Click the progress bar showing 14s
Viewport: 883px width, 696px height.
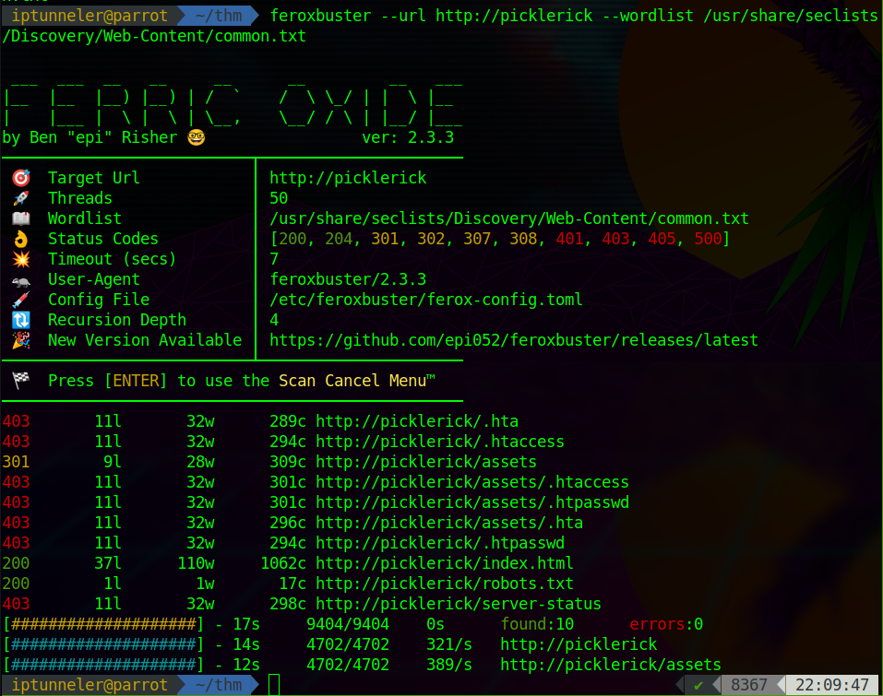(x=103, y=644)
